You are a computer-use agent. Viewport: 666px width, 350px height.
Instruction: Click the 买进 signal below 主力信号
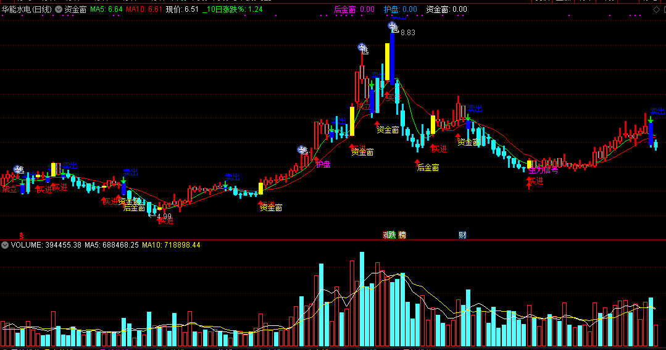coord(536,181)
